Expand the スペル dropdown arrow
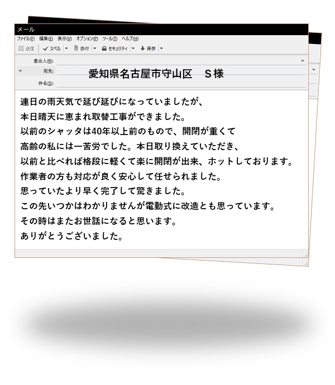 click(66, 49)
